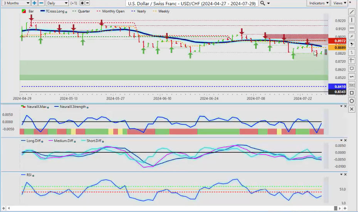
Task: Expand the search options arrow beside magnifier
Action: (x=269, y=3)
